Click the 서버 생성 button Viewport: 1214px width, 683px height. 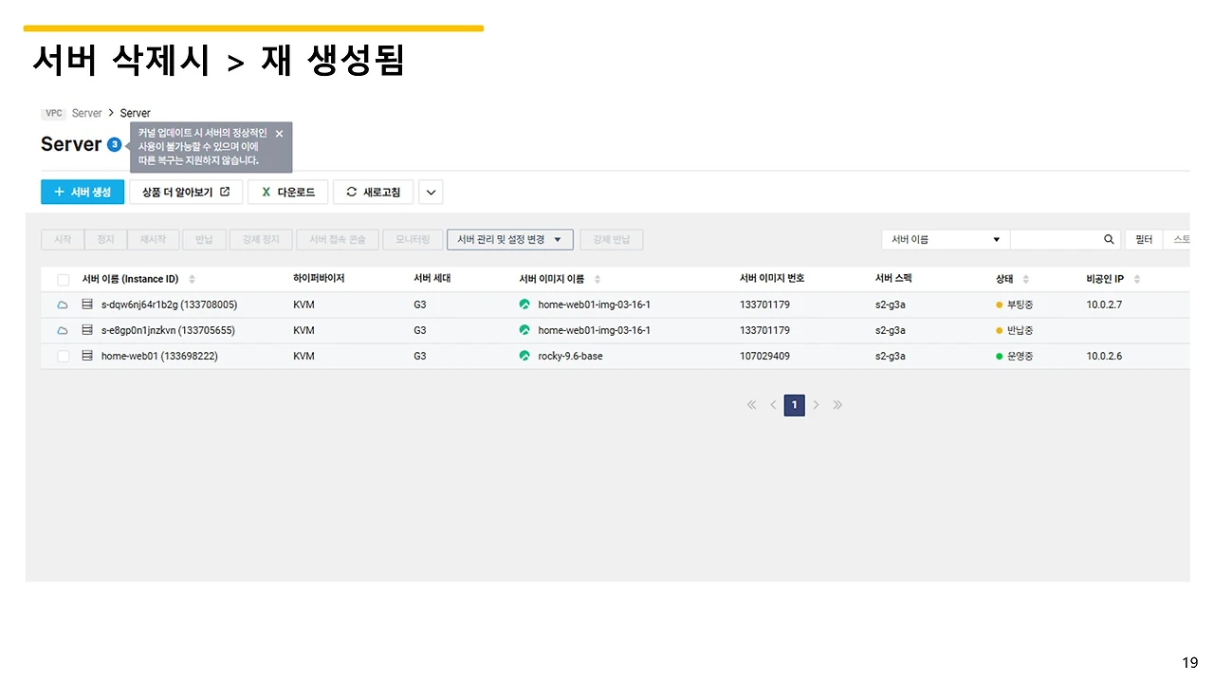tap(82, 192)
